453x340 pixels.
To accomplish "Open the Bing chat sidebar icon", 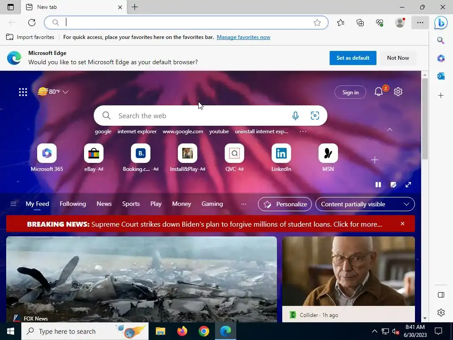I will tap(441, 23).
